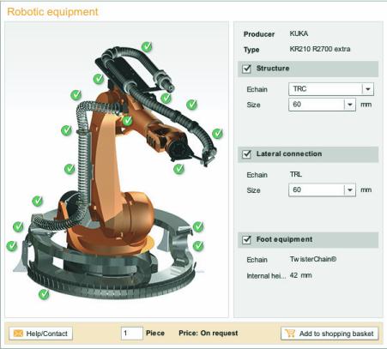Open the Lateral connection Size dropdown

tap(322, 190)
